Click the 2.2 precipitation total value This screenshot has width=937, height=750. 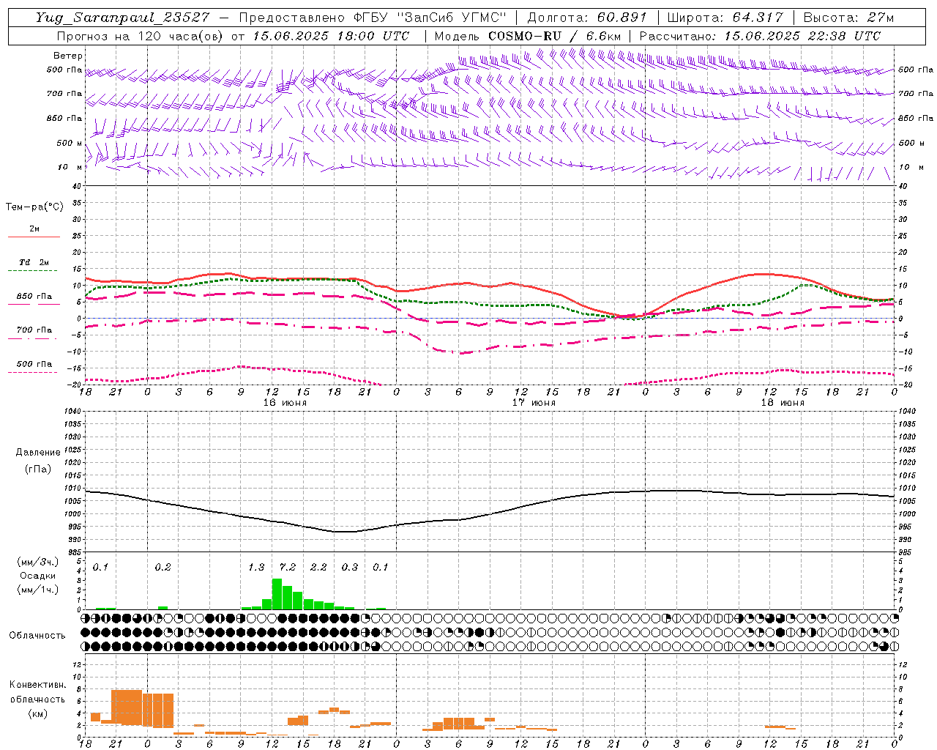[x=318, y=567]
